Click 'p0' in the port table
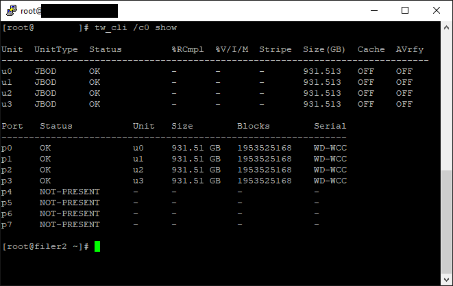This screenshot has width=453, height=286. 7,148
